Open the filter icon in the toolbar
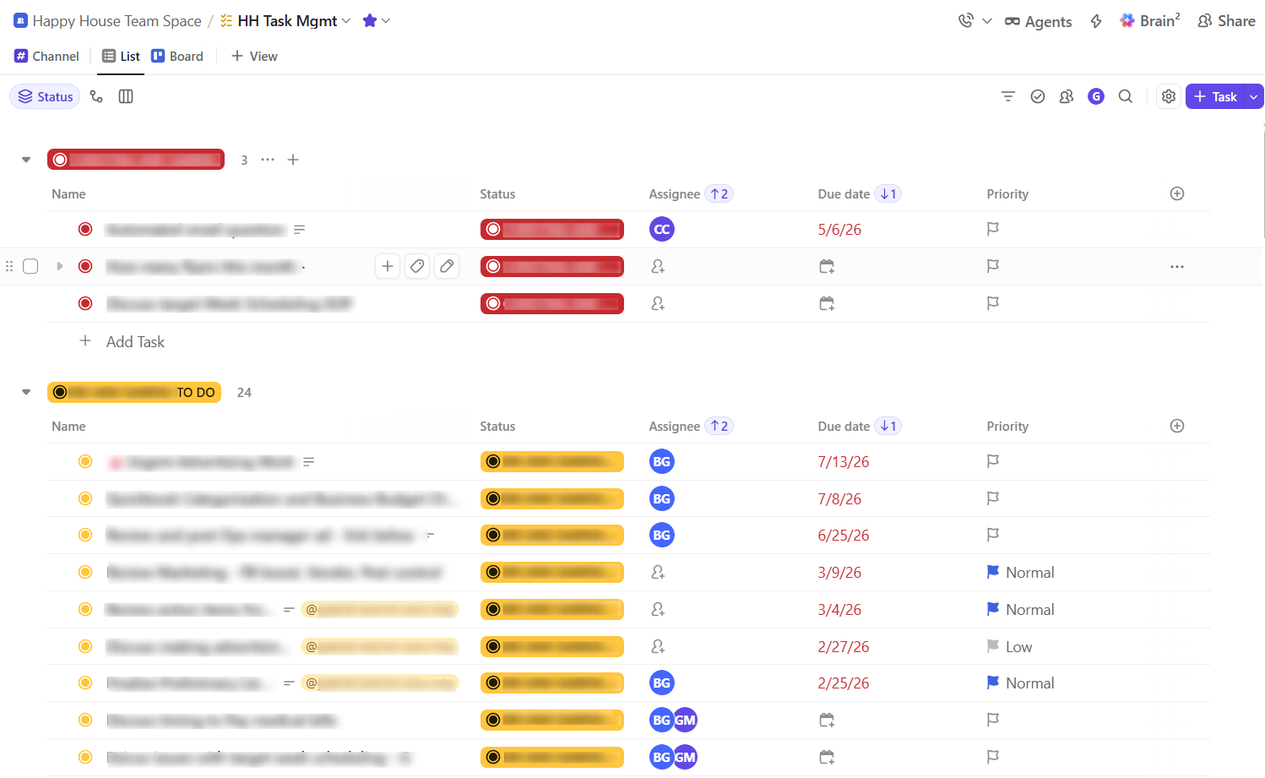This screenshot has height=778, width=1265. click(1007, 96)
